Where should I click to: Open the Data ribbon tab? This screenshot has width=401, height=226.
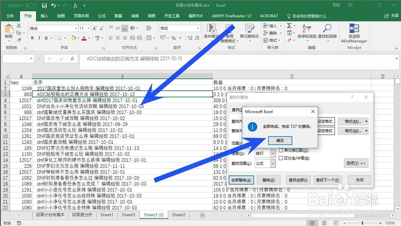pos(118,16)
